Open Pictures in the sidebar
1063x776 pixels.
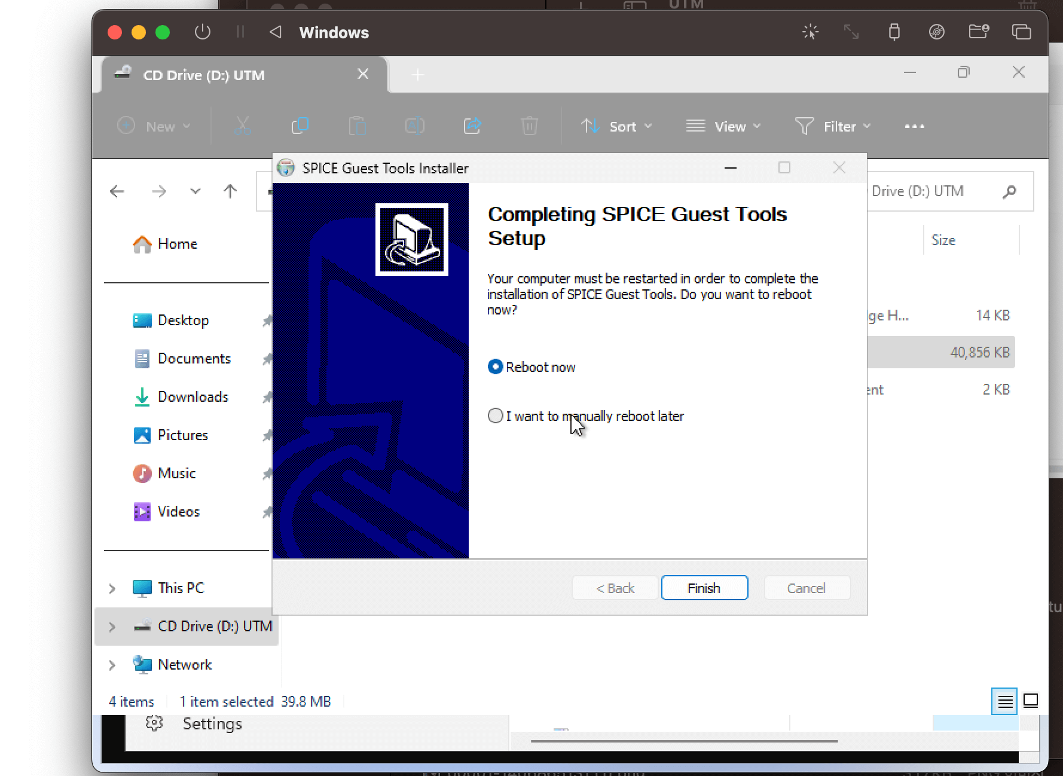coord(170,435)
